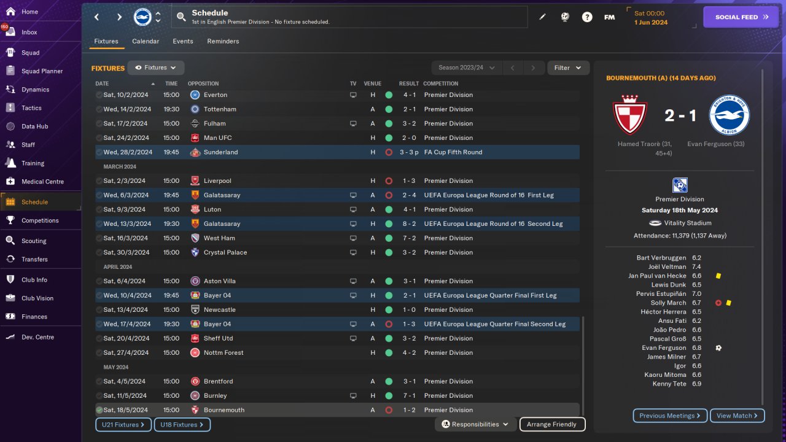
Task: Expand the Filter dropdown
Action: pyautogui.click(x=568, y=68)
